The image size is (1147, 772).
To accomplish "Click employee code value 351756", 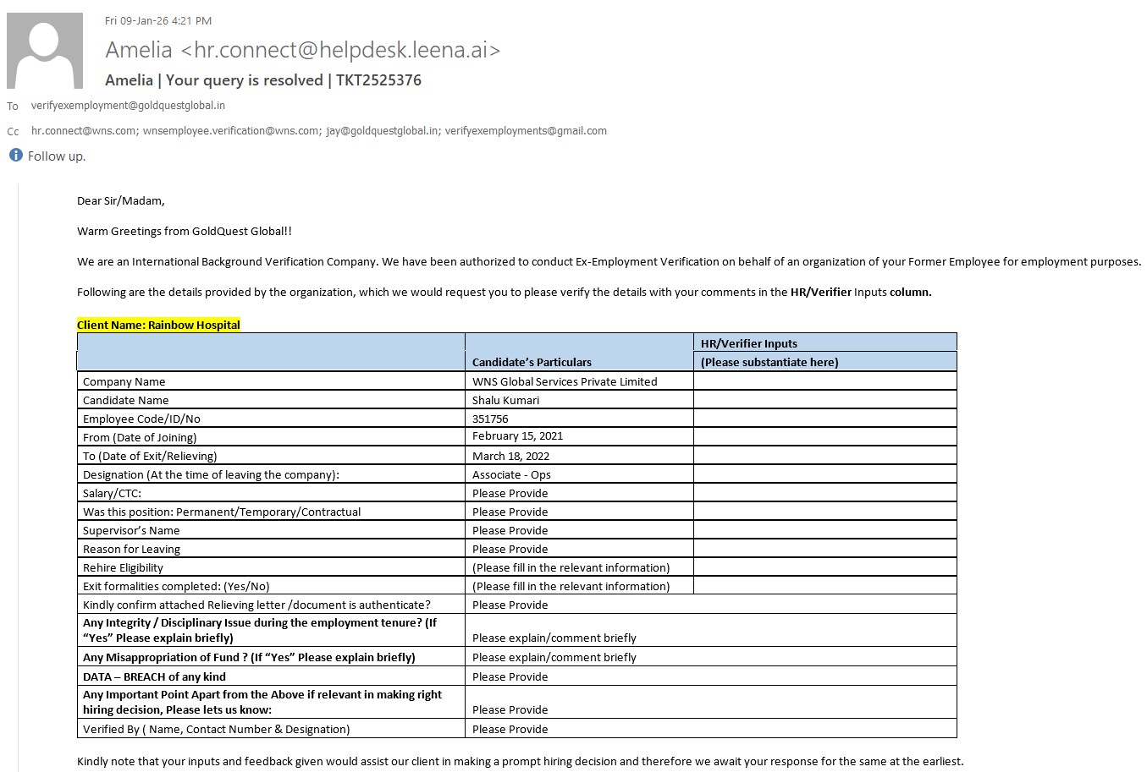I will pos(490,419).
